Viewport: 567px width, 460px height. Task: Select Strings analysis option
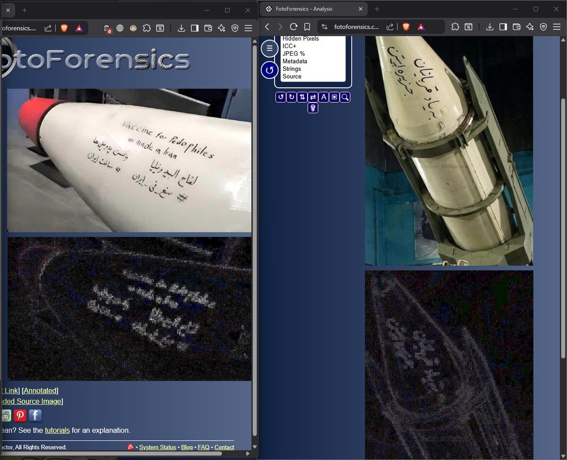click(292, 69)
